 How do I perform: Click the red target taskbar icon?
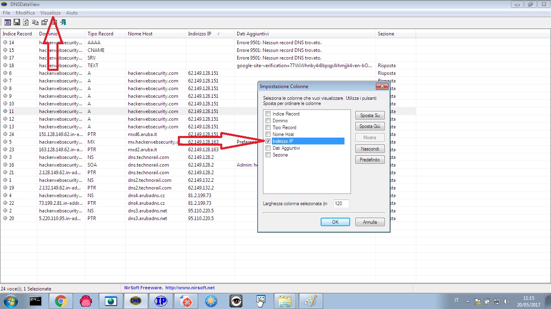pyautogui.click(x=186, y=301)
